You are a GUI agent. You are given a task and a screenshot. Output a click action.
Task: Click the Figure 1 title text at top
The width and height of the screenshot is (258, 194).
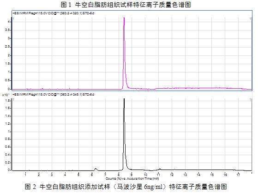click(126, 5)
